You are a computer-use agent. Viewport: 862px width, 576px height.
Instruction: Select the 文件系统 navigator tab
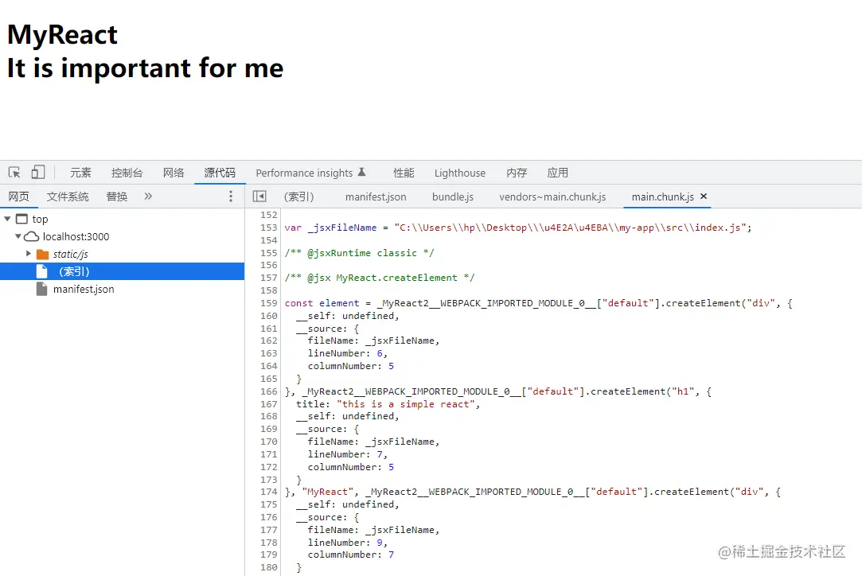pyautogui.click(x=68, y=197)
